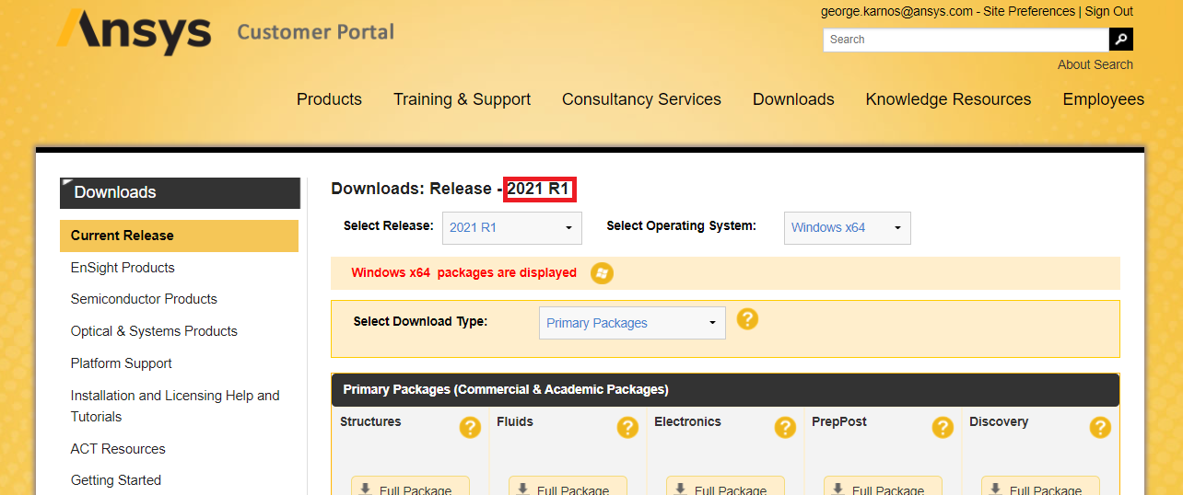Image resolution: width=1183 pixels, height=495 pixels.
Task: Click the george.karnos@ansys.com account text
Action: pyautogui.click(x=897, y=12)
